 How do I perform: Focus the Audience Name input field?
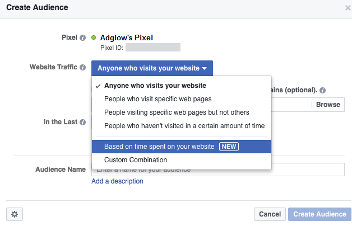(218, 170)
